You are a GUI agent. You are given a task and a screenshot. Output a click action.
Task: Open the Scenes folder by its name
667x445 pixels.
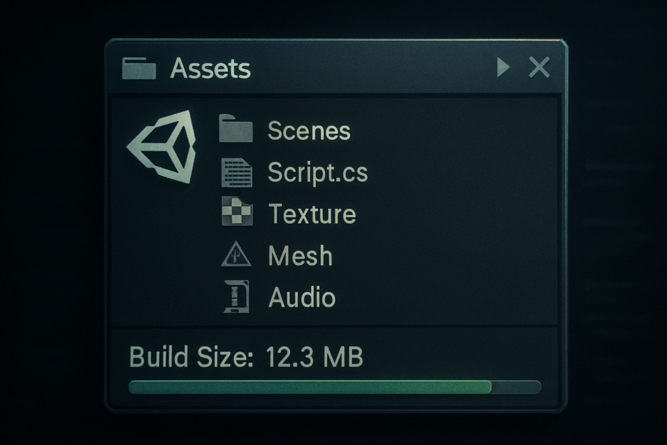pos(309,131)
